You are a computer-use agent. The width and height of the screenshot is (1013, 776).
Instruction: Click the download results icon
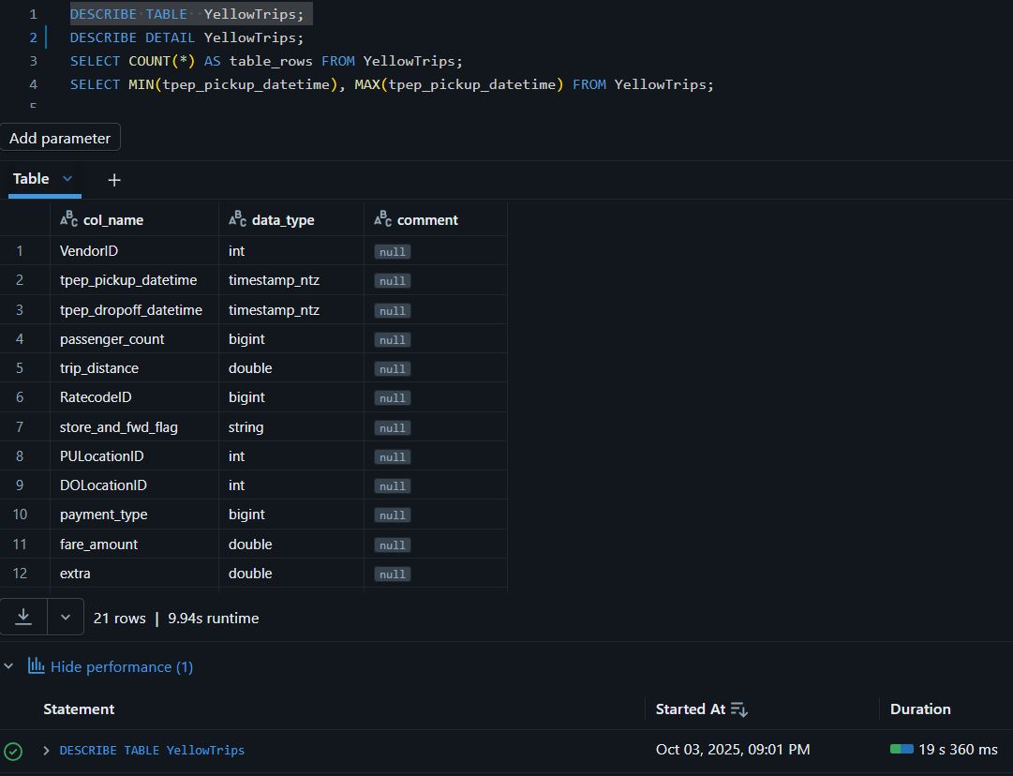pos(23,617)
